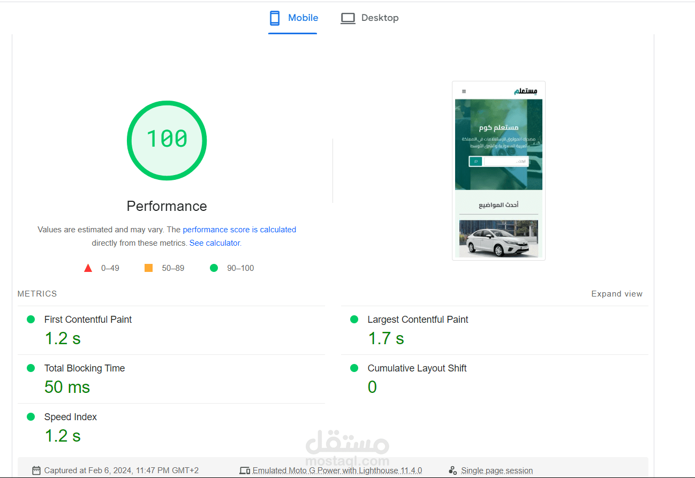695x478 pixels.
Task: Click the Captured at Feb 6, 2024 text
Action: click(x=122, y=471)
